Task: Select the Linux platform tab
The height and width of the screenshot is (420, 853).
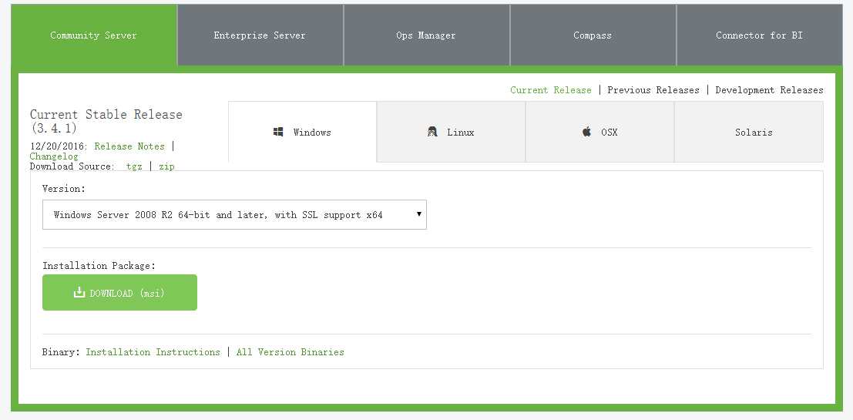Action: point(451,132)
